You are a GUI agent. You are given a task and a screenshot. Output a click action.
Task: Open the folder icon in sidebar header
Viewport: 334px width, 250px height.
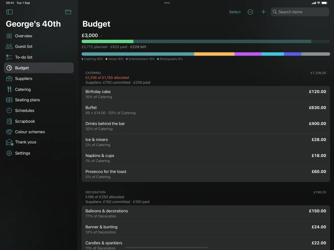[68, 12]
